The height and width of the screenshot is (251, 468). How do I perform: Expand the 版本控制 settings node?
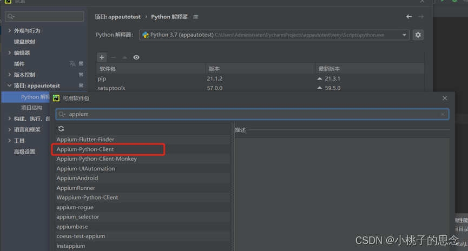[x=9, y=75]
